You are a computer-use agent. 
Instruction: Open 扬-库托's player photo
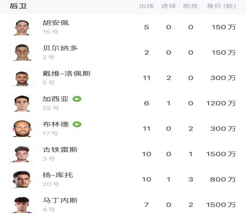[x=22, y=180]
